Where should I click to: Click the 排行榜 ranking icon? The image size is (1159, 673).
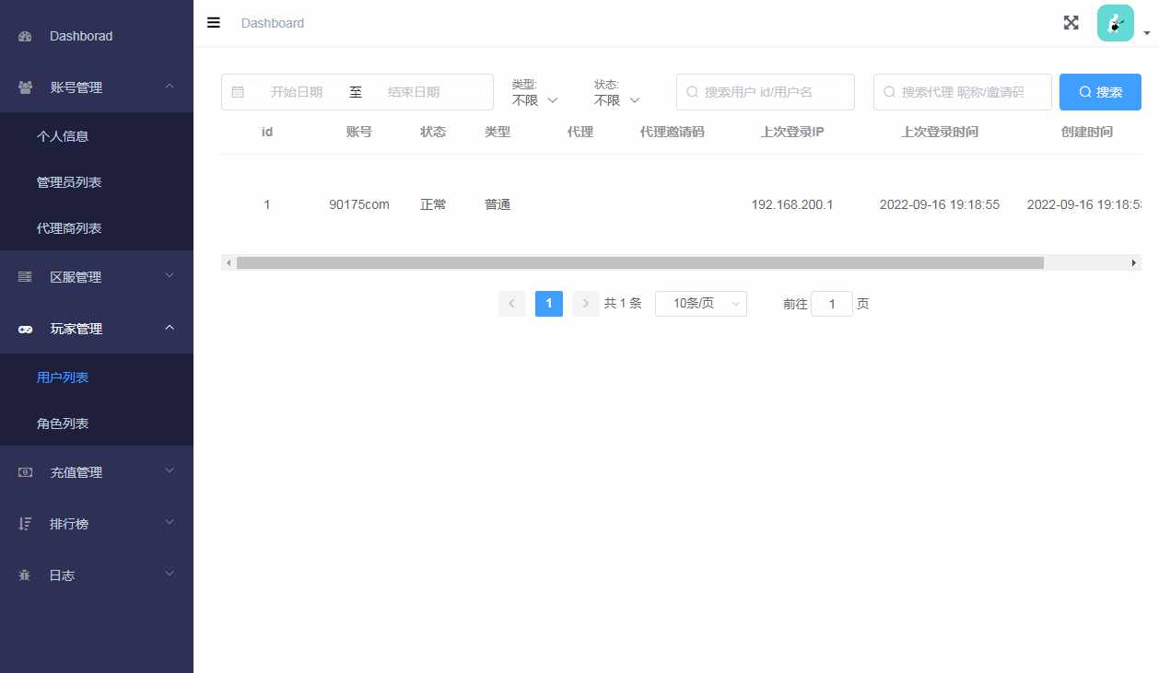(x=23, y=523)
